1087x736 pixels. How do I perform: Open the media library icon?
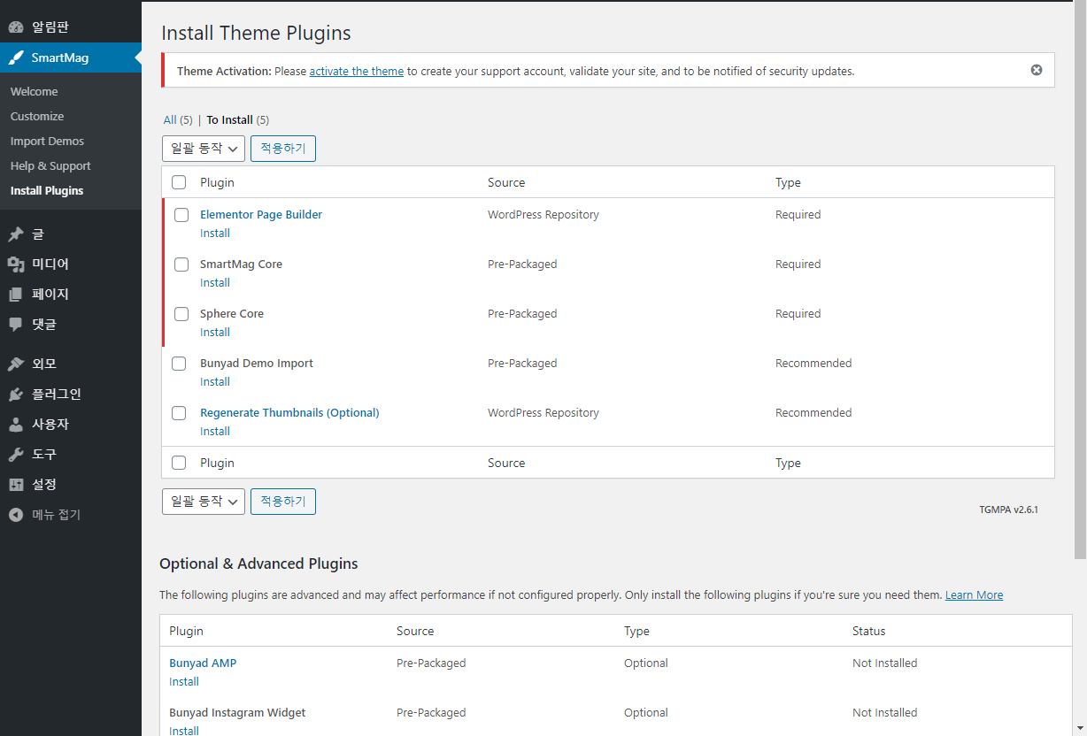click(16, 264)
